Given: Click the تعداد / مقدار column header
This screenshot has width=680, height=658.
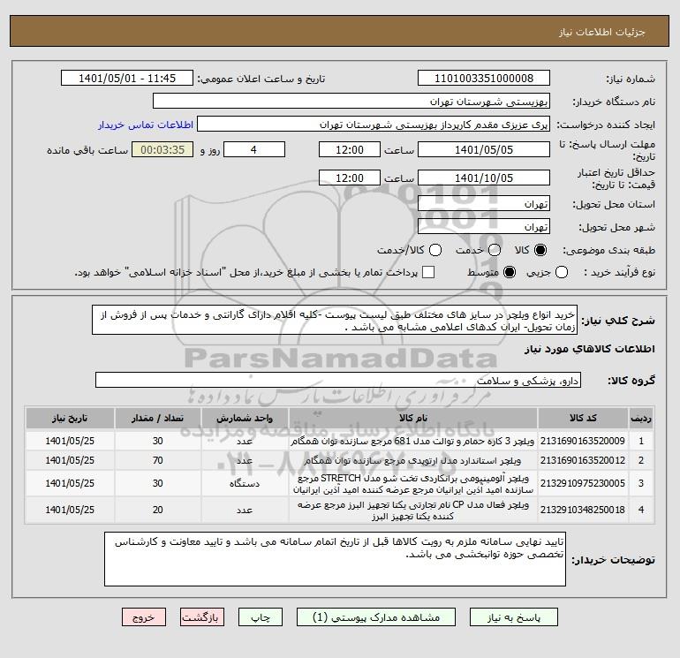Looking at the screenshot, I should [158, 418].
